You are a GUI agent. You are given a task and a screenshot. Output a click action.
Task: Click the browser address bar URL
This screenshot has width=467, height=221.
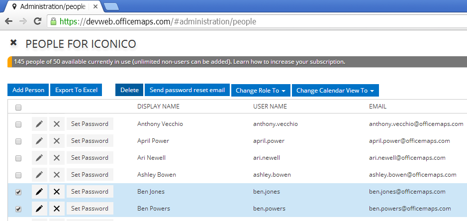coord(158,21)
